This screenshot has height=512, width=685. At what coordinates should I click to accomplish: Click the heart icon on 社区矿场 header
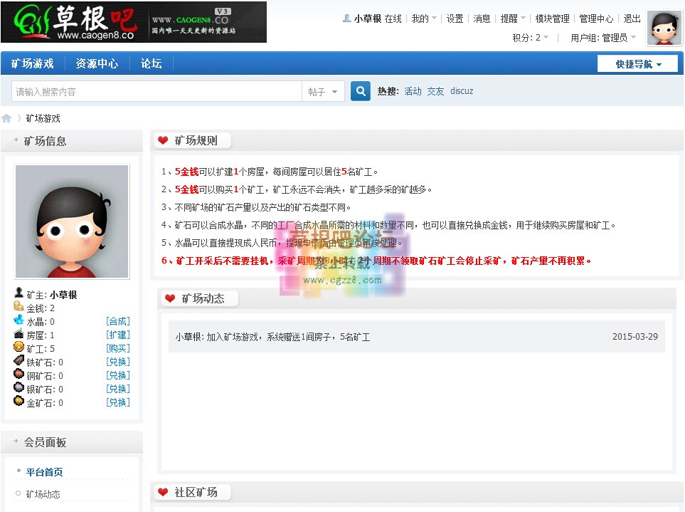click(163, 491)
